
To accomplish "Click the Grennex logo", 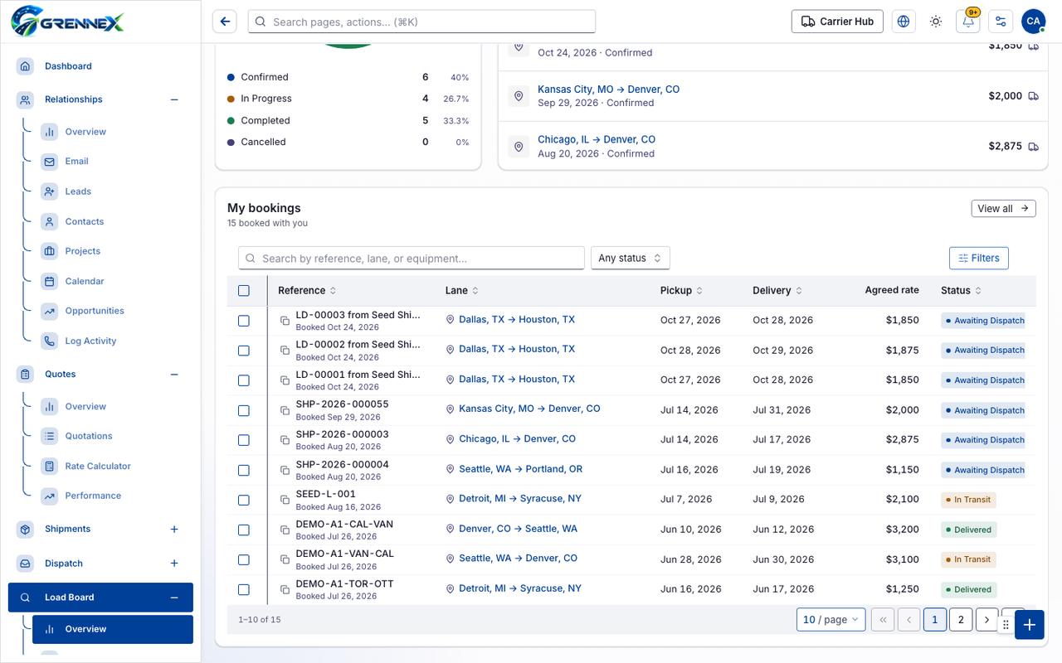I will (x=67, y=21).
